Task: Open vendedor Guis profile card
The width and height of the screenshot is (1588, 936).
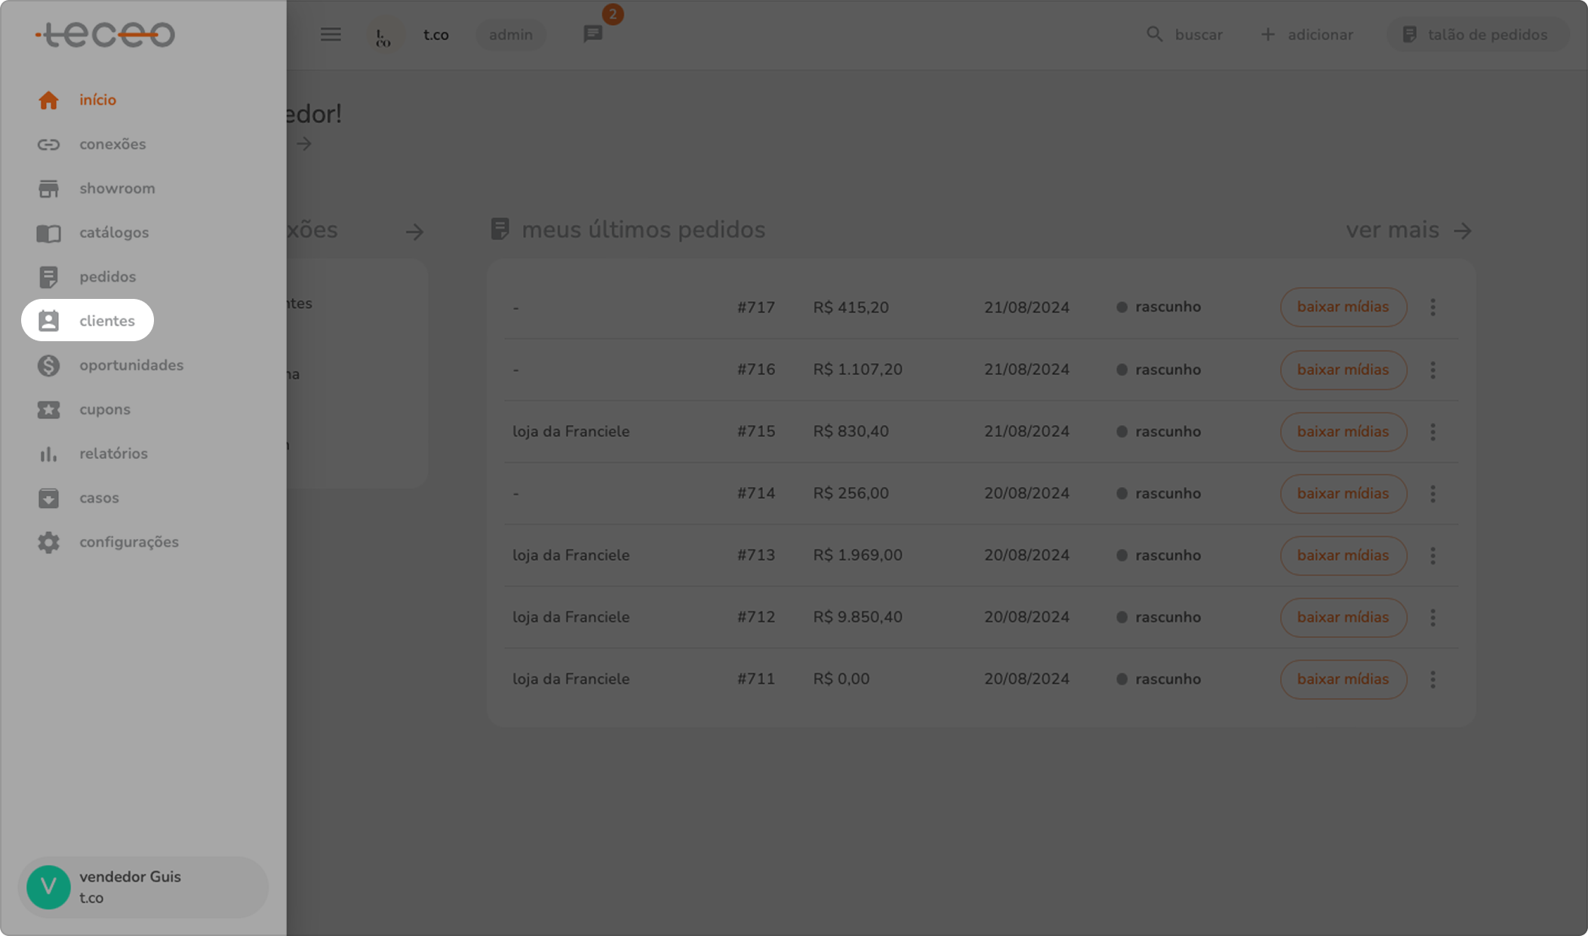Action: [x=143, y=887]
